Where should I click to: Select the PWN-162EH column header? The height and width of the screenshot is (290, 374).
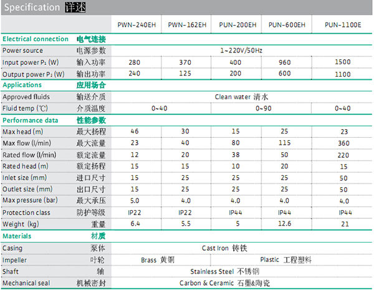[185, 25]
